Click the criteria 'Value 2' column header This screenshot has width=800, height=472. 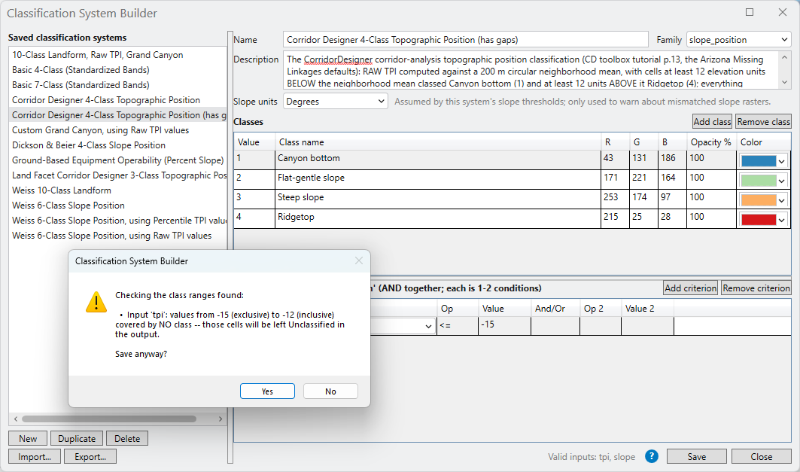coord(647,308)
